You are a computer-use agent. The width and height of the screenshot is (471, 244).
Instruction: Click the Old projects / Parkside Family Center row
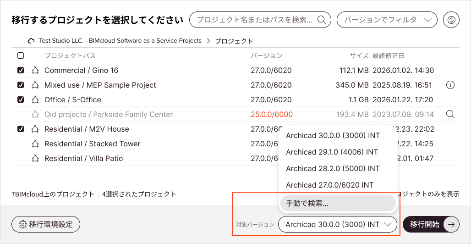pos(235,114)
